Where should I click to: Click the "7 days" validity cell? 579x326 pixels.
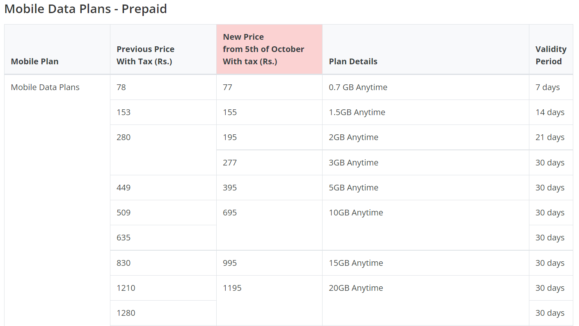click(547, 87)
